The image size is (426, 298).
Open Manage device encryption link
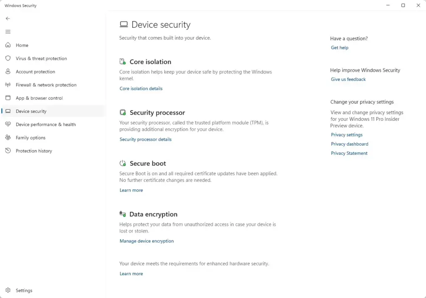pyautogui.click(x=147, y=241)
